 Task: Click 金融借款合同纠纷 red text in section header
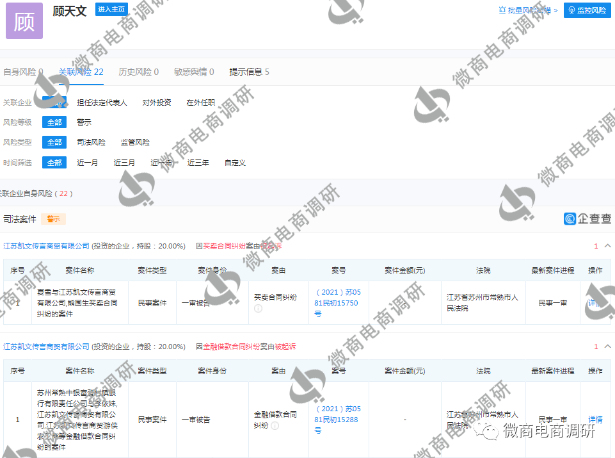pyautogui.click(x=232, y=347)
